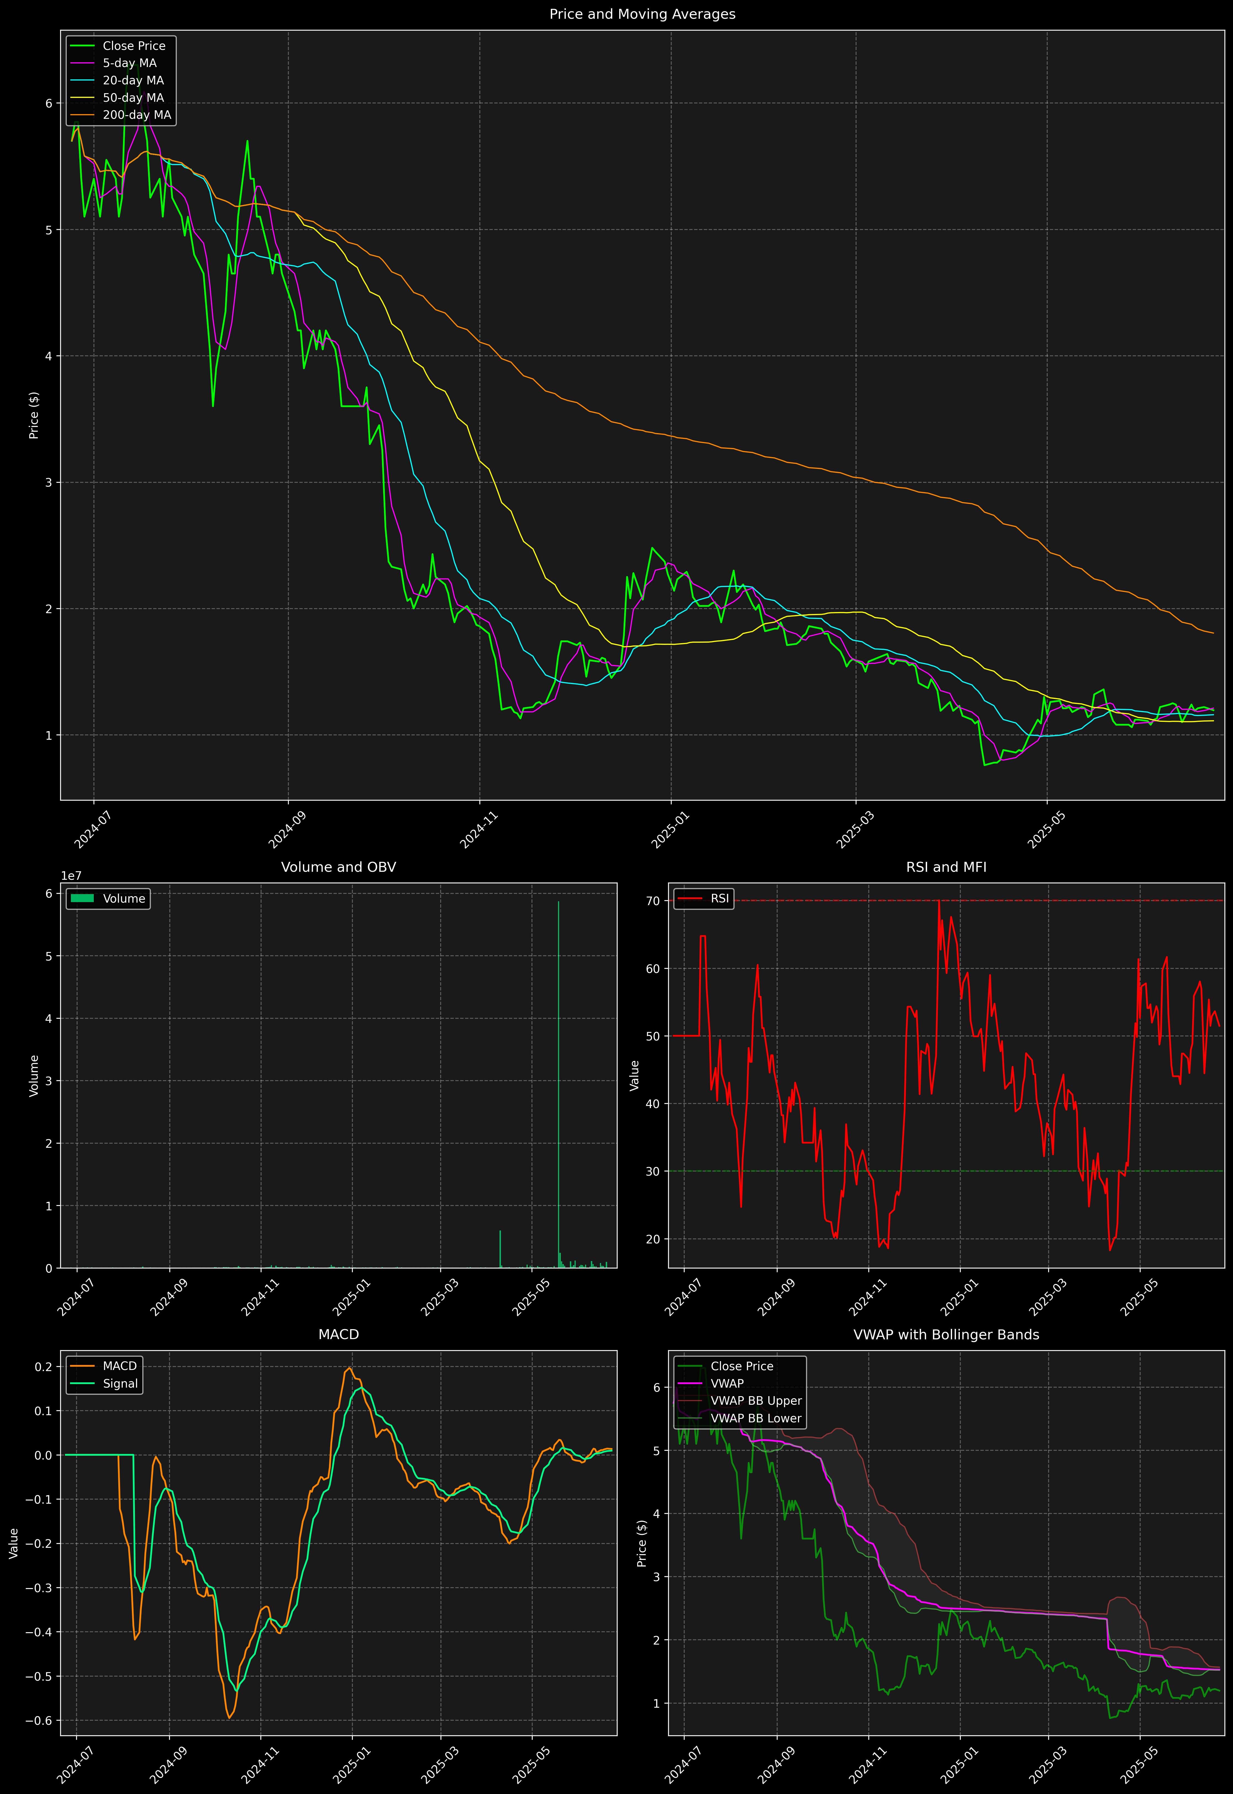The width and height of the screenshot is (1233, 1794).
Task: Click the 'Volume' y-axis label
Action: [x=34, y=1075]
